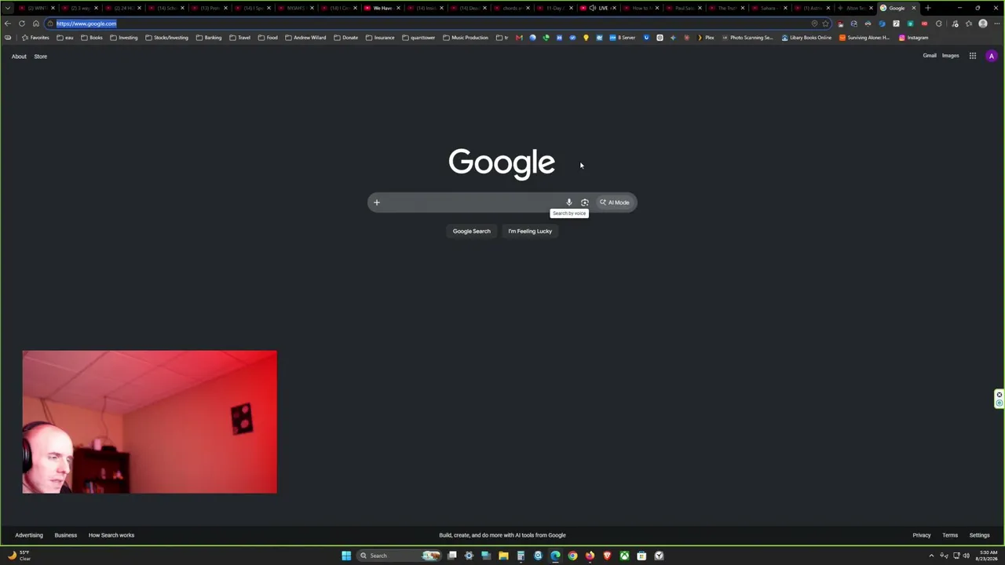Image resolution: width=1005 pixels, height=565 pixels.
Task: Expand the Books bookmarks folder
Action: point(92,38)
